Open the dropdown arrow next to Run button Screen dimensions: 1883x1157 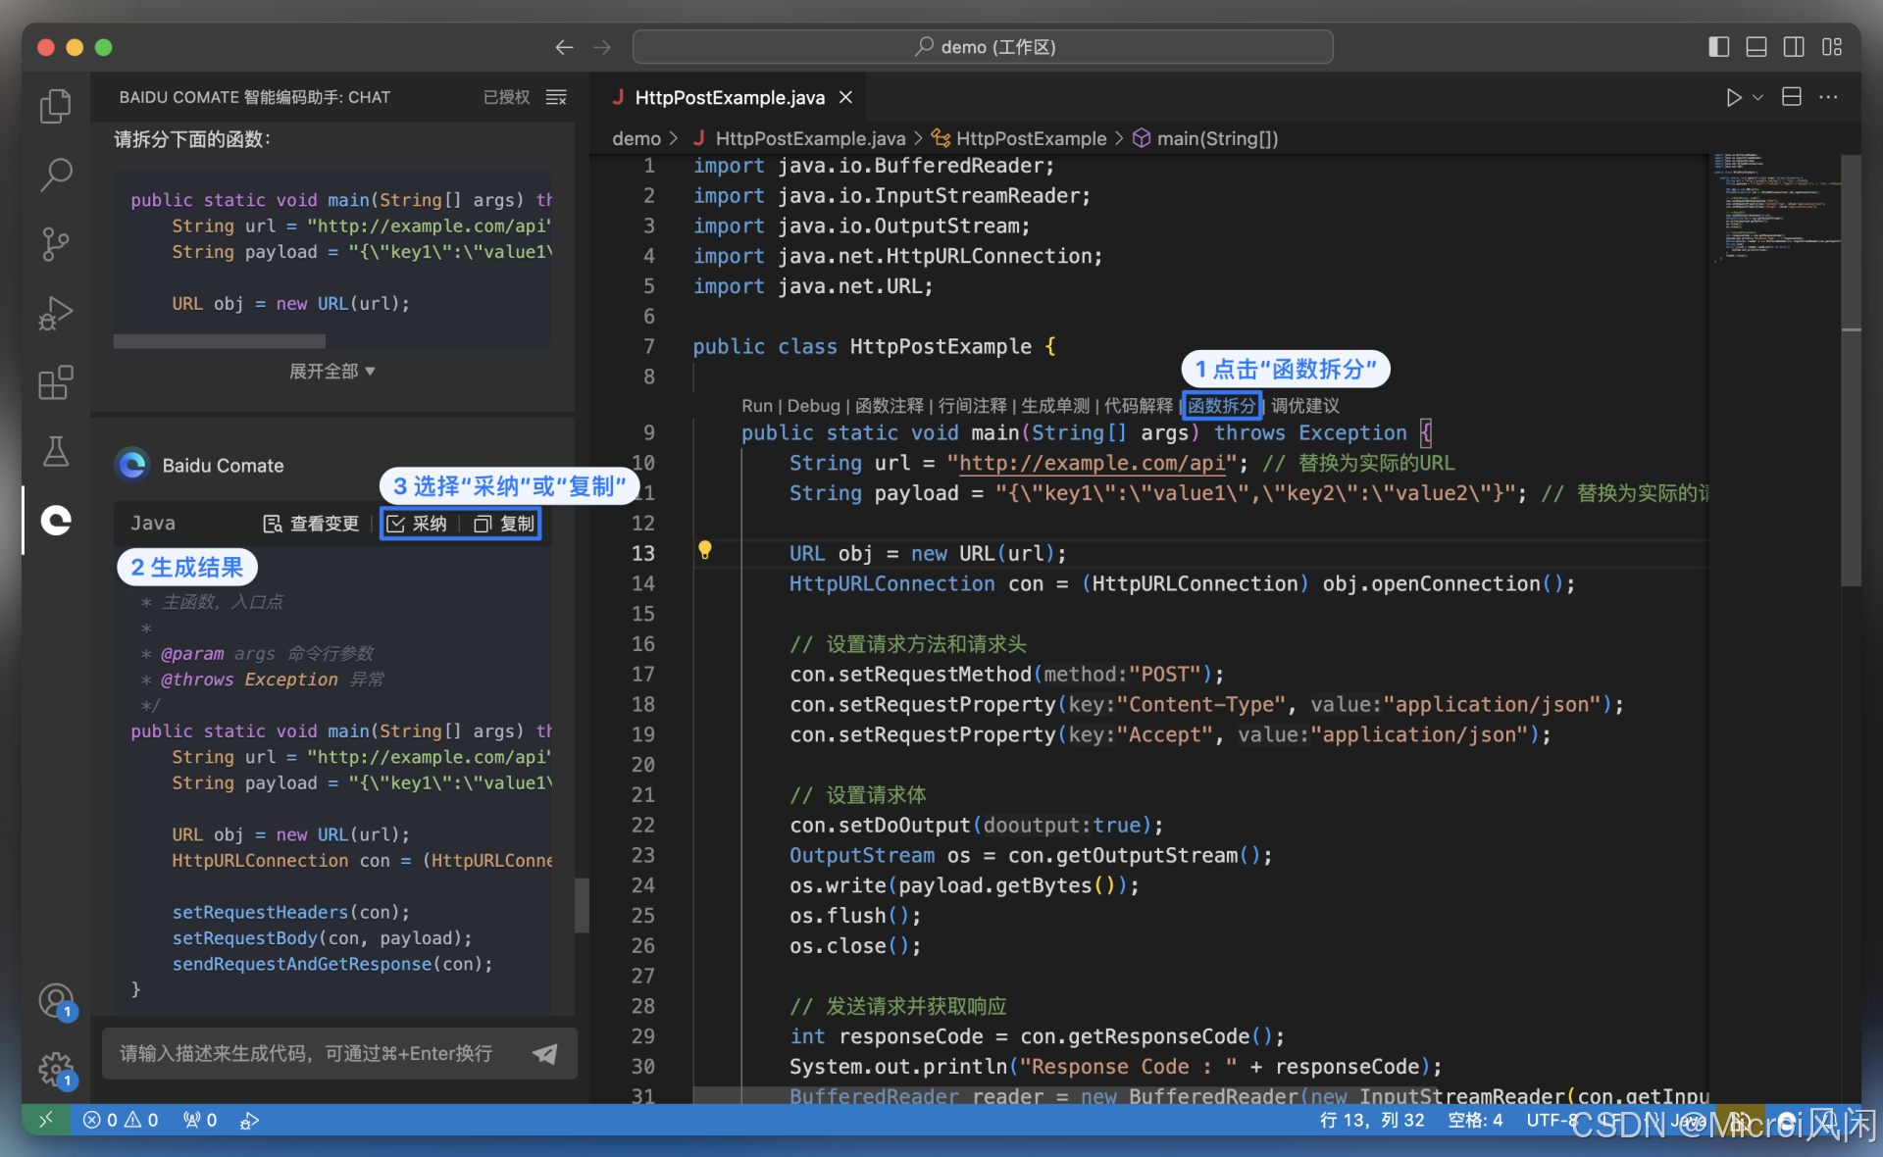[1758, 97]
